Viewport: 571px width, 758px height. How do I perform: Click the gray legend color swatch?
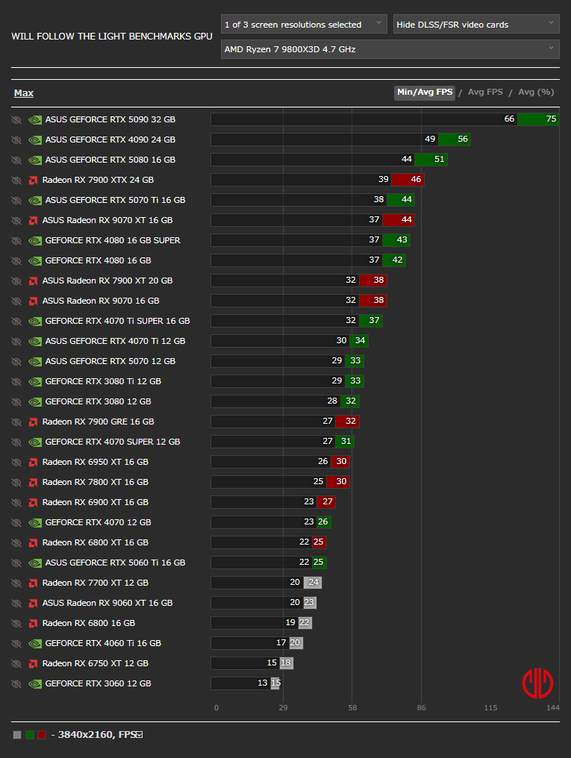(x=17, y=735)
